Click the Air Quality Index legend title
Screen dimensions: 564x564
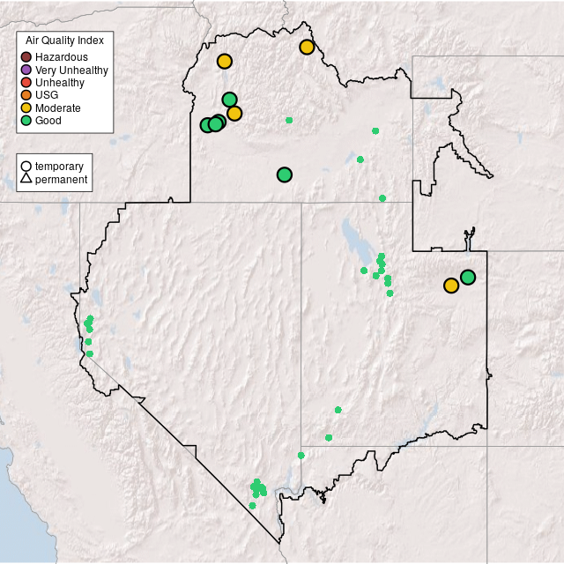(65, 41)
